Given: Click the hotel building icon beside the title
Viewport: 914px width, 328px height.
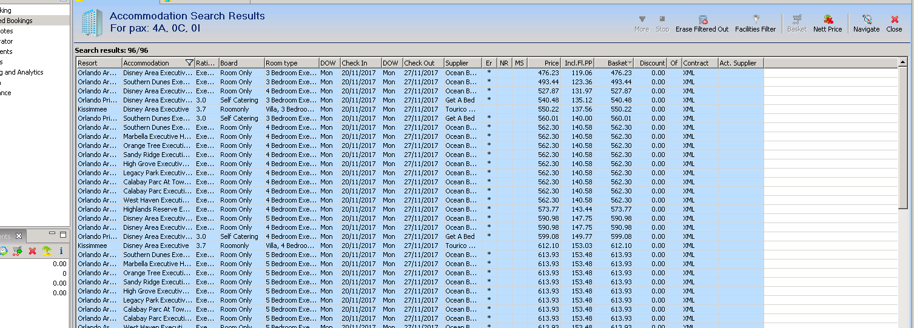Looking at the screenshot, I should (92, 23).
